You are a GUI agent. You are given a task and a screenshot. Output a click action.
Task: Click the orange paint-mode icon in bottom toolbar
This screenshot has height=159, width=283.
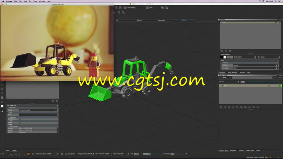[28, 154]
